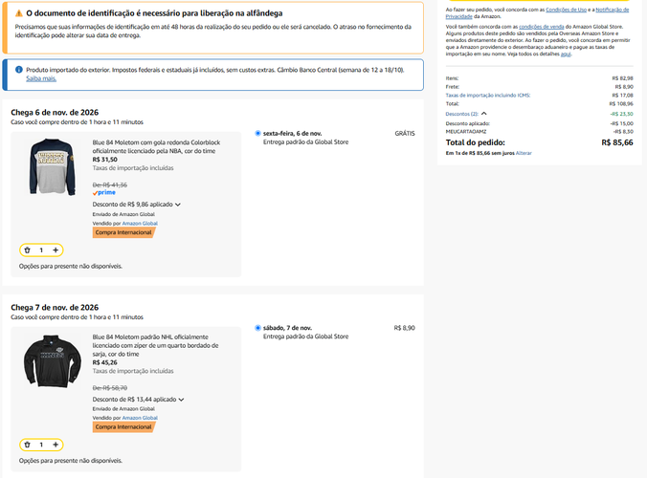
Task: Click the trash icon for NHL sweatshirt
Action: click(27, 445)
